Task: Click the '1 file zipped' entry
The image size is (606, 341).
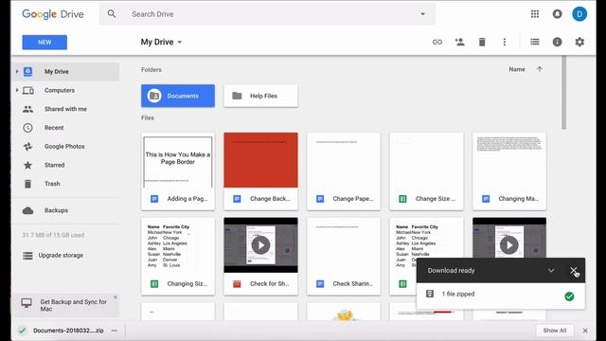Action: (500, 296)
